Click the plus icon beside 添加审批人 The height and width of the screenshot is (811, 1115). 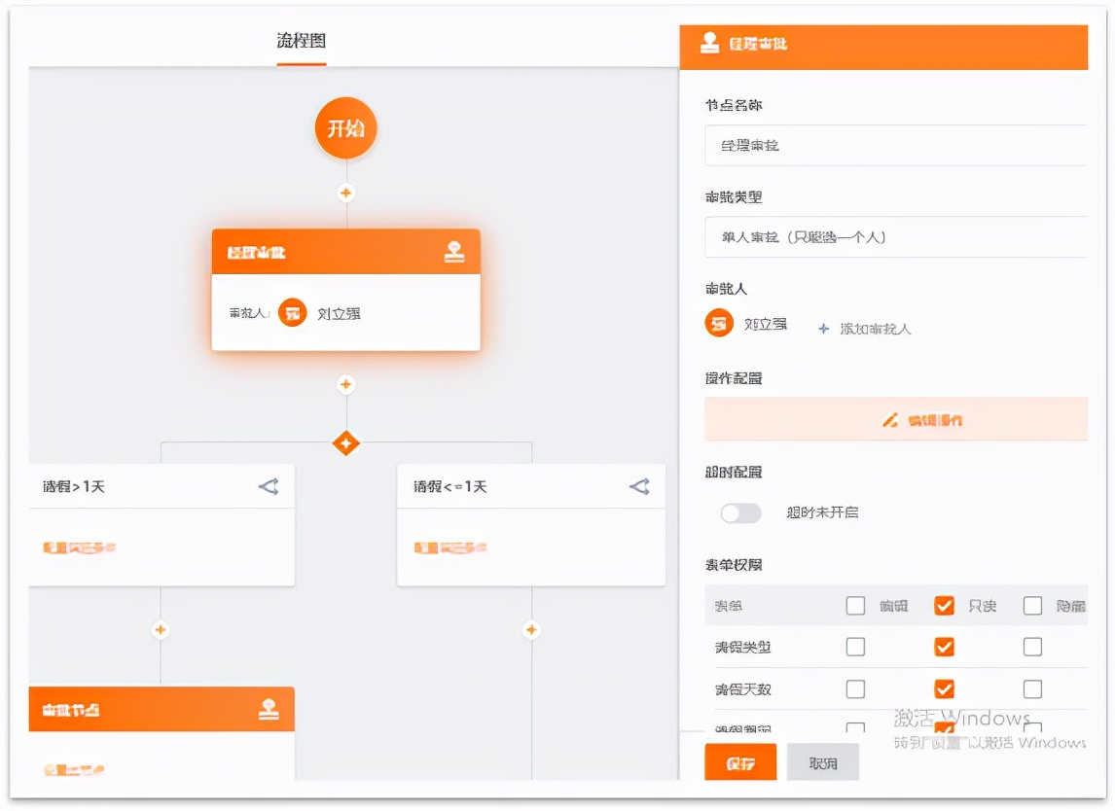click(x=823, y=329)
